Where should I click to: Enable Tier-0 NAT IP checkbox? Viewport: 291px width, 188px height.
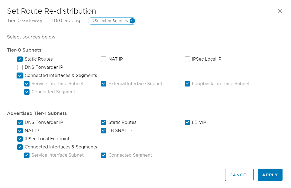[x=104, y=59]
